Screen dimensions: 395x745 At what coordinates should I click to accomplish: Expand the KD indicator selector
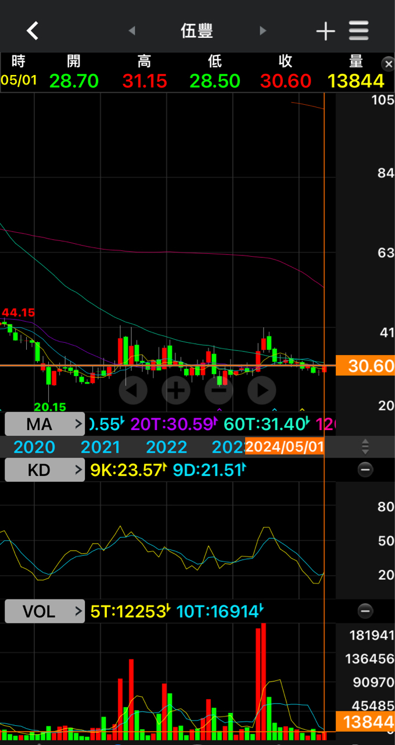point(45,470)
